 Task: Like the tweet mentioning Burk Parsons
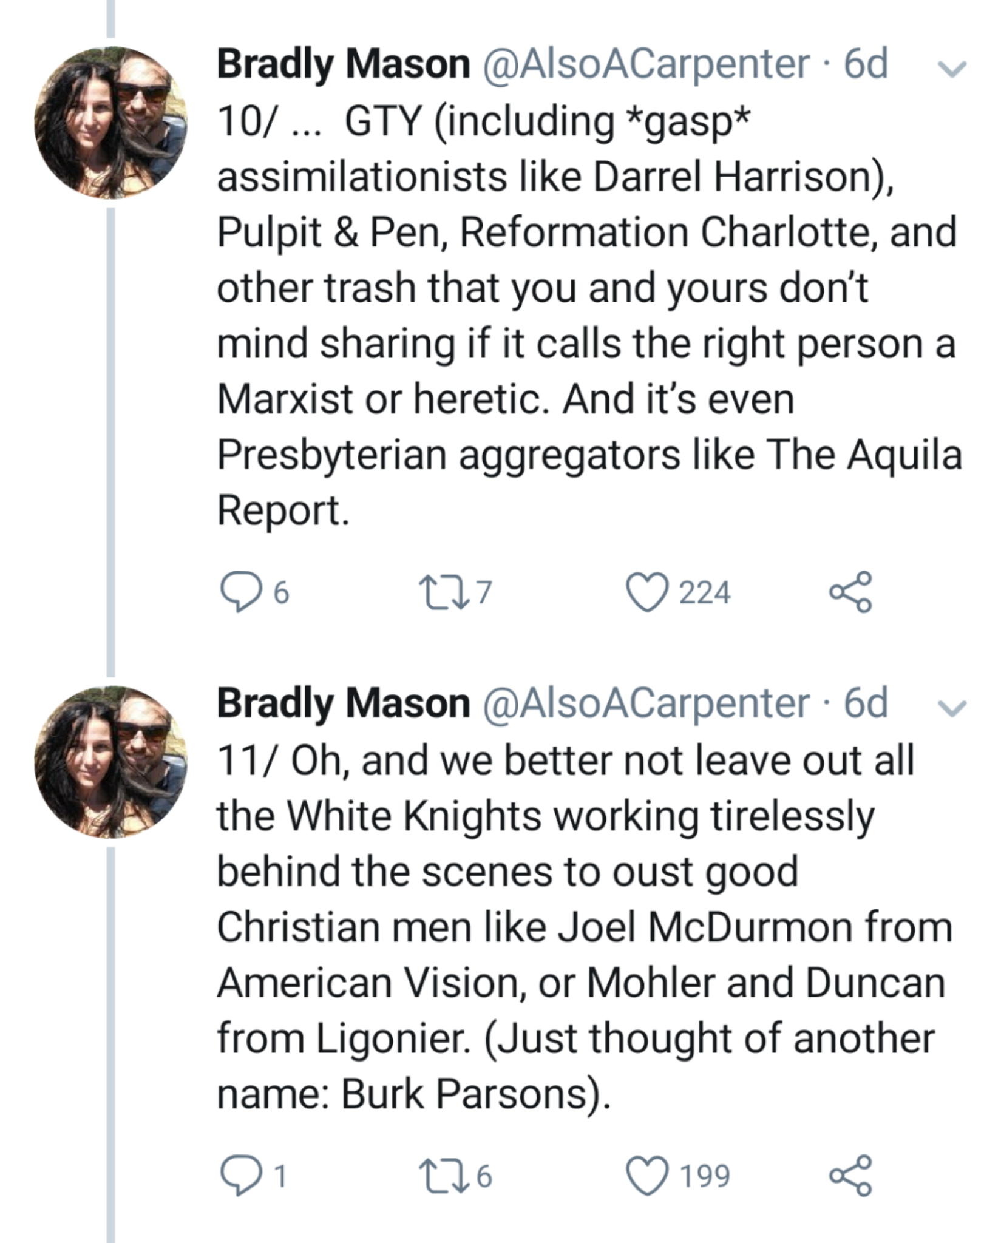[648, 1177]
